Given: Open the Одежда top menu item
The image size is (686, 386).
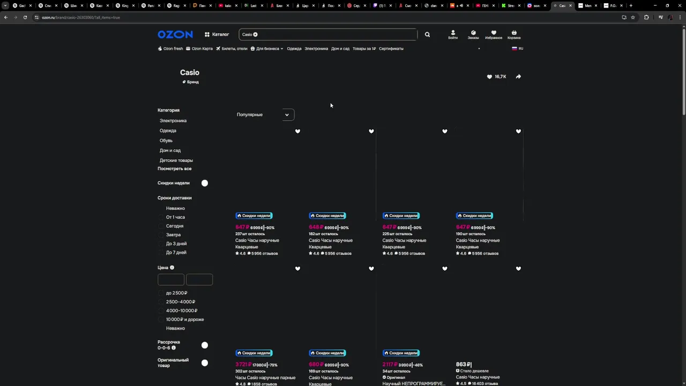Looking at the screenshot, I should pyautogui.click(x=294, y=48).
